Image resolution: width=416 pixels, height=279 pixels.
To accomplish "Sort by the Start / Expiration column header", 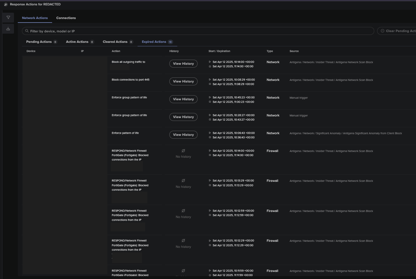I will 219,51.
